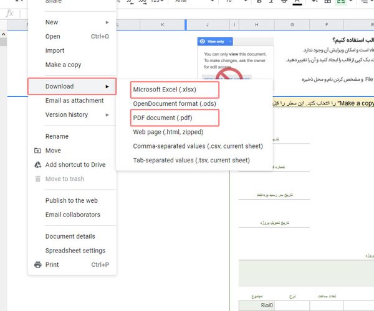Click the printer icon beside Print
This screenshot has height=311, width=374.
click(37, 264)
